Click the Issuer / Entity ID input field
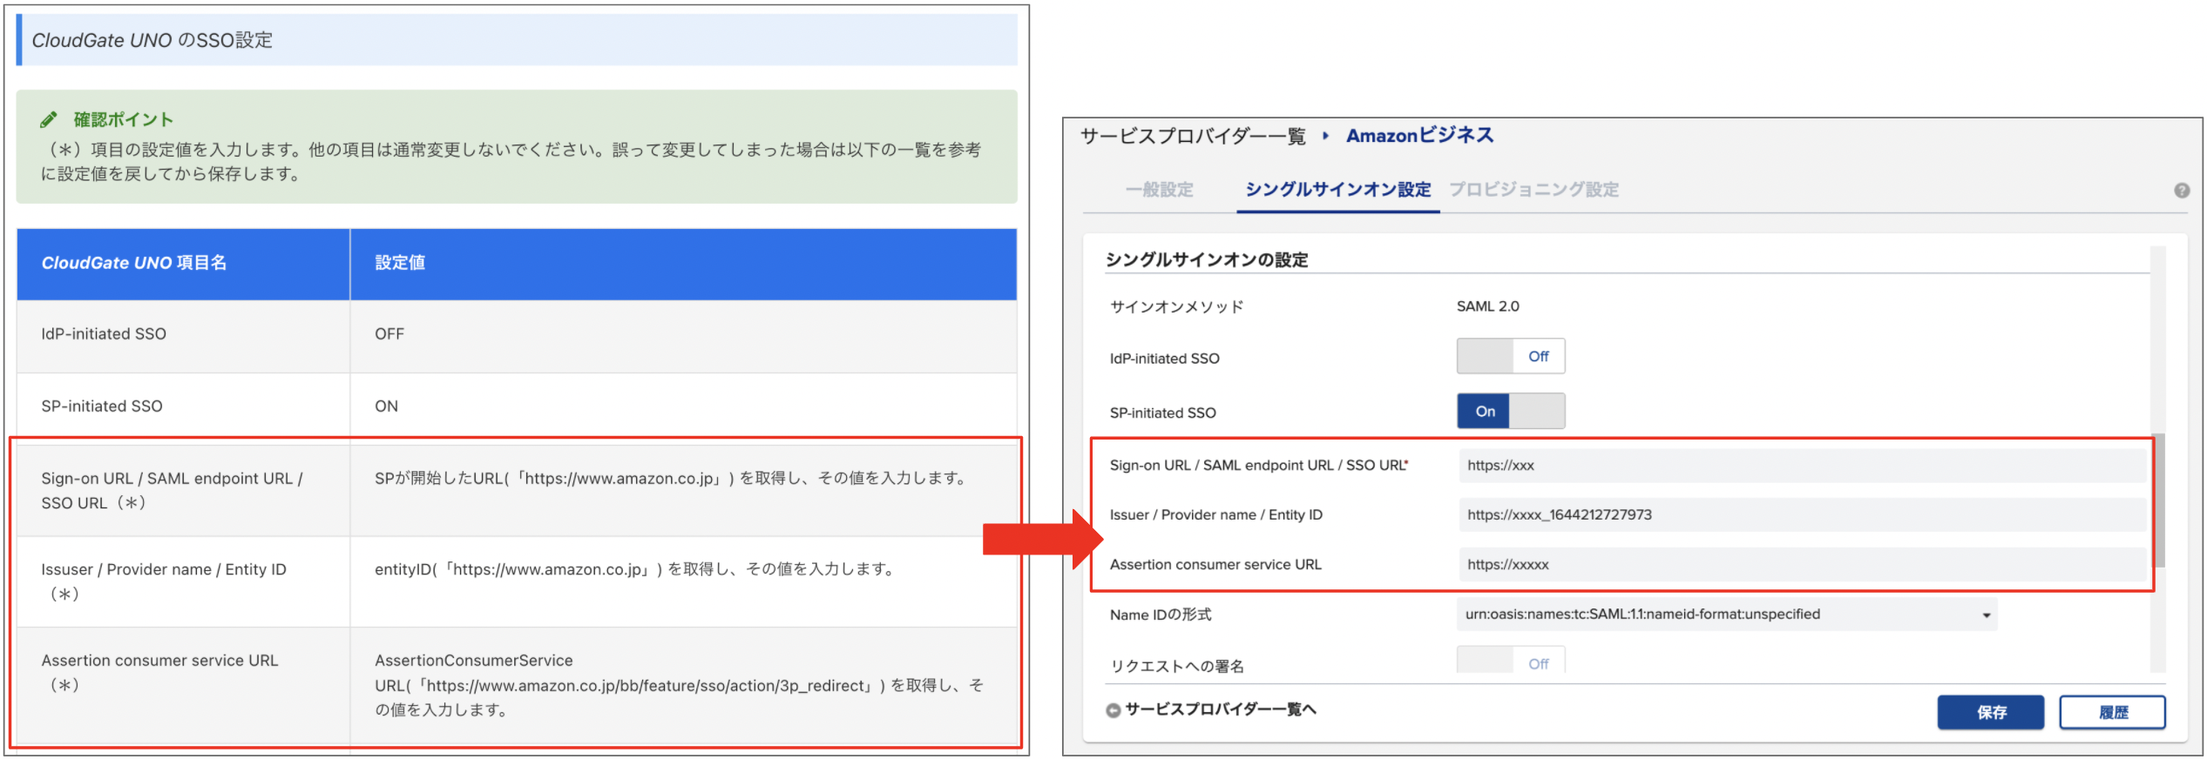Image resolution: width=2207 pixels, height=759 pixels. pyautogui.click(x=1803, y=515)
